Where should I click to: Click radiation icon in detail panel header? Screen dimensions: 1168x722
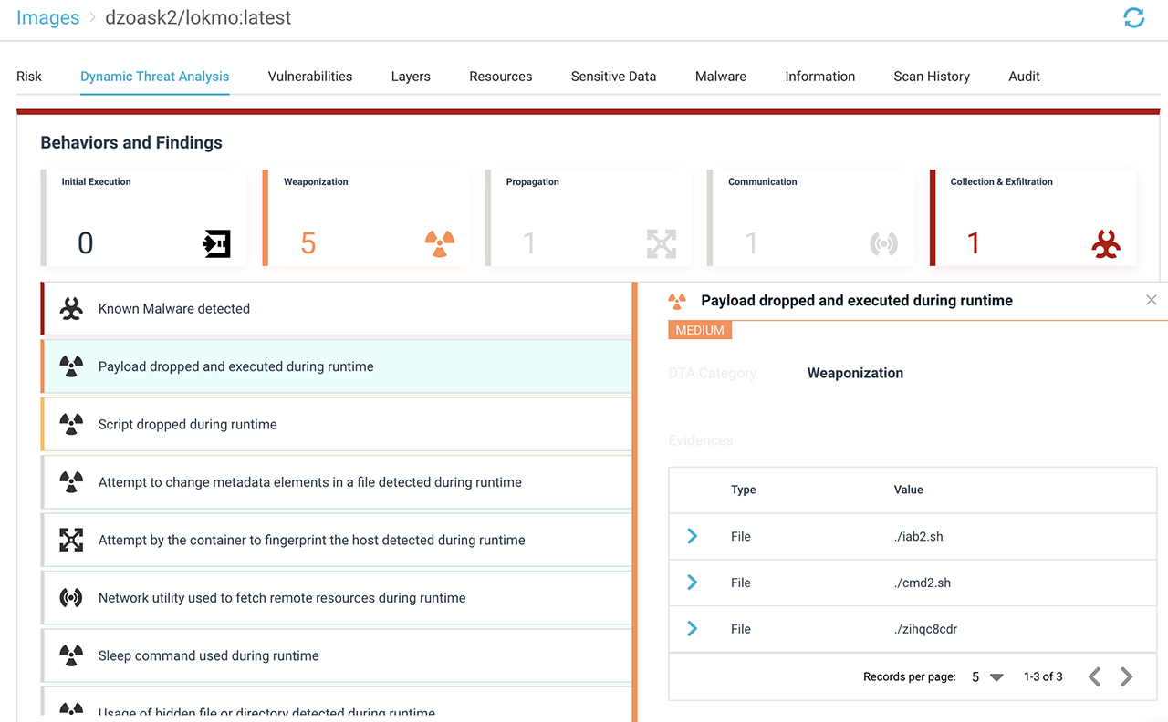coord(677,301)
